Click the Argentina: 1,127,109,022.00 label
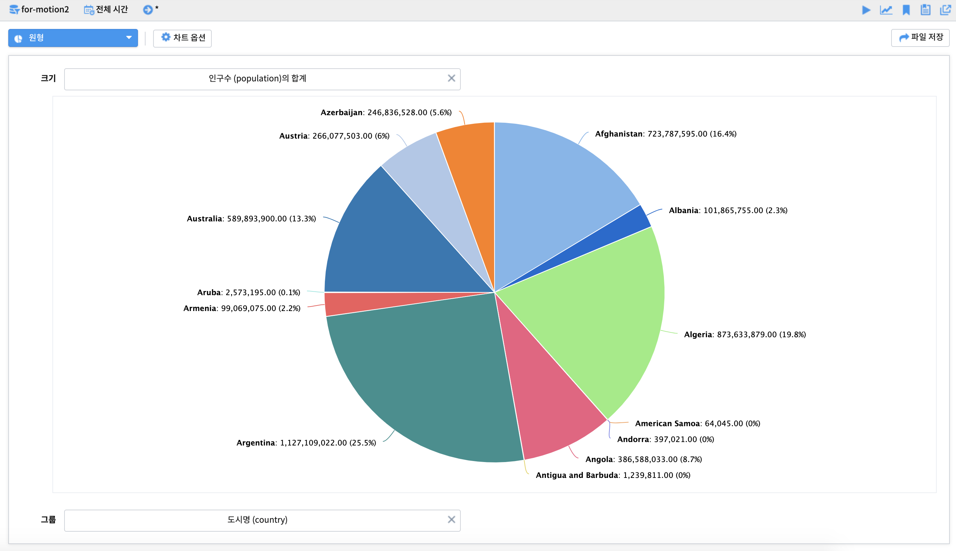The height and width of the screenshot is (551, 956). click(x=306, y=443)
